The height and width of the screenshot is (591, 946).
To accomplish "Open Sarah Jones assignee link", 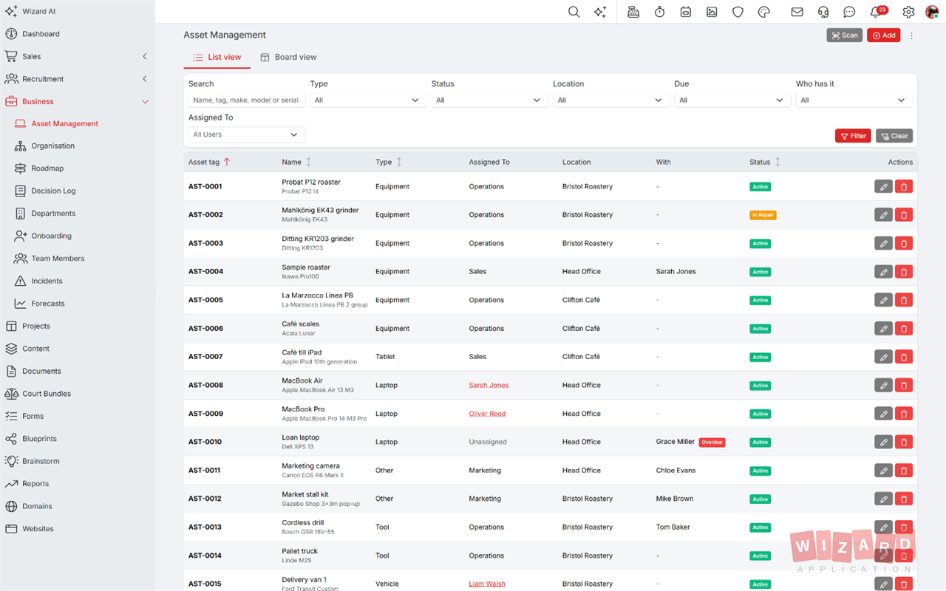I will [x=489, y=386].
